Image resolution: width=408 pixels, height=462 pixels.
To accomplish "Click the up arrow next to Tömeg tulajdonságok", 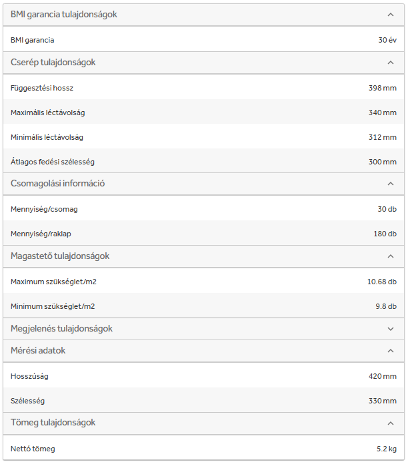I will click(391, 423).
